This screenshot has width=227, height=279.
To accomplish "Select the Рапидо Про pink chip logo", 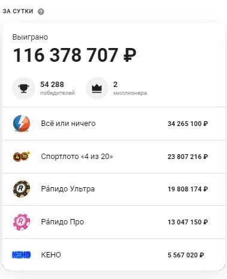I will (x=22, y=222).
